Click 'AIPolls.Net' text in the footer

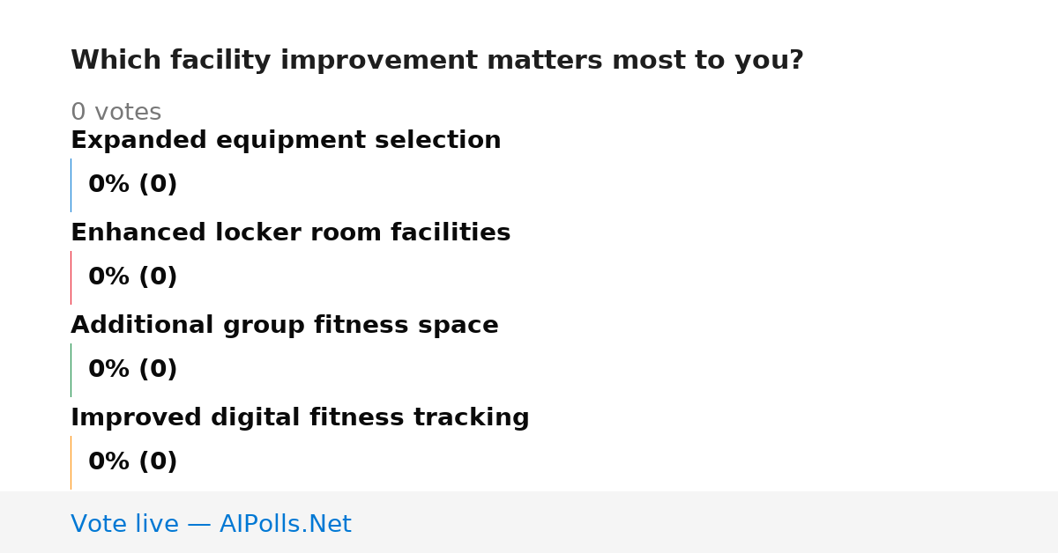[285, 525]
